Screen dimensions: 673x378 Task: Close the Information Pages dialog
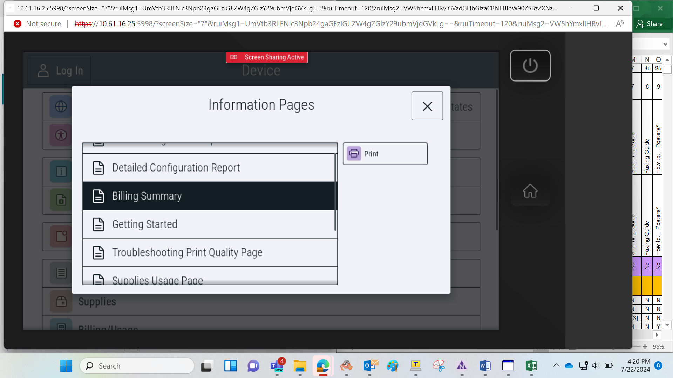427,106
